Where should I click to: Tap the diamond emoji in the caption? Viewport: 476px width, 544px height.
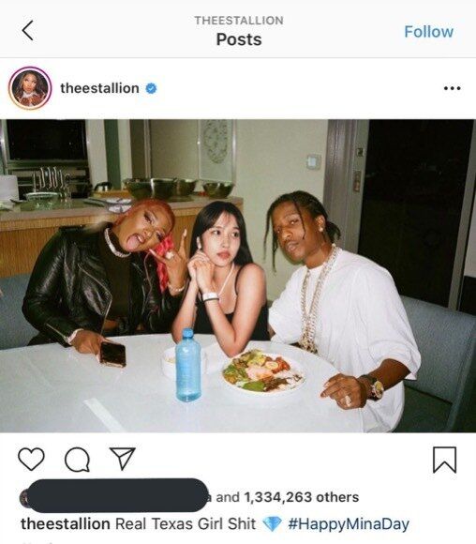click(x=272, y=524)
